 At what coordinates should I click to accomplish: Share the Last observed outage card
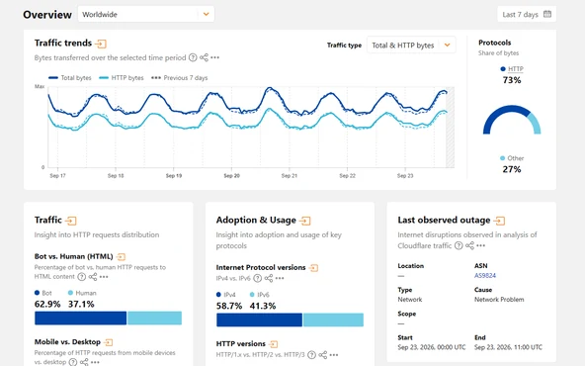(x=470, y=245)
